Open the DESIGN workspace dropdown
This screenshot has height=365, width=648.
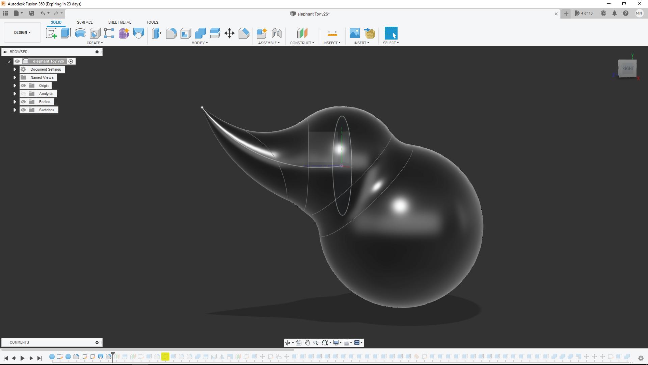pos(22,32)
